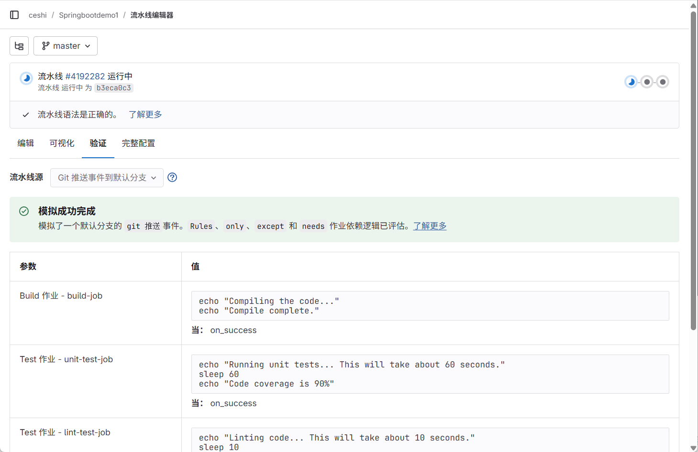Click the running pipeline status icon
This screenshot has height=452, width=698.
(x=26, y=78)
